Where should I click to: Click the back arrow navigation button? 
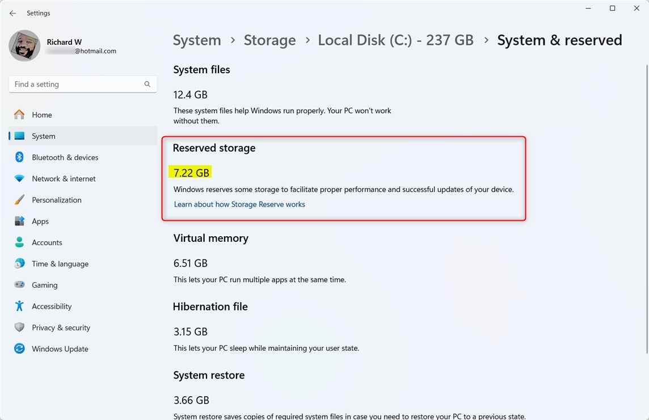(12, 13)
